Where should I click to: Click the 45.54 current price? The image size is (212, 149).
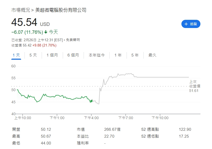(24, 22)
